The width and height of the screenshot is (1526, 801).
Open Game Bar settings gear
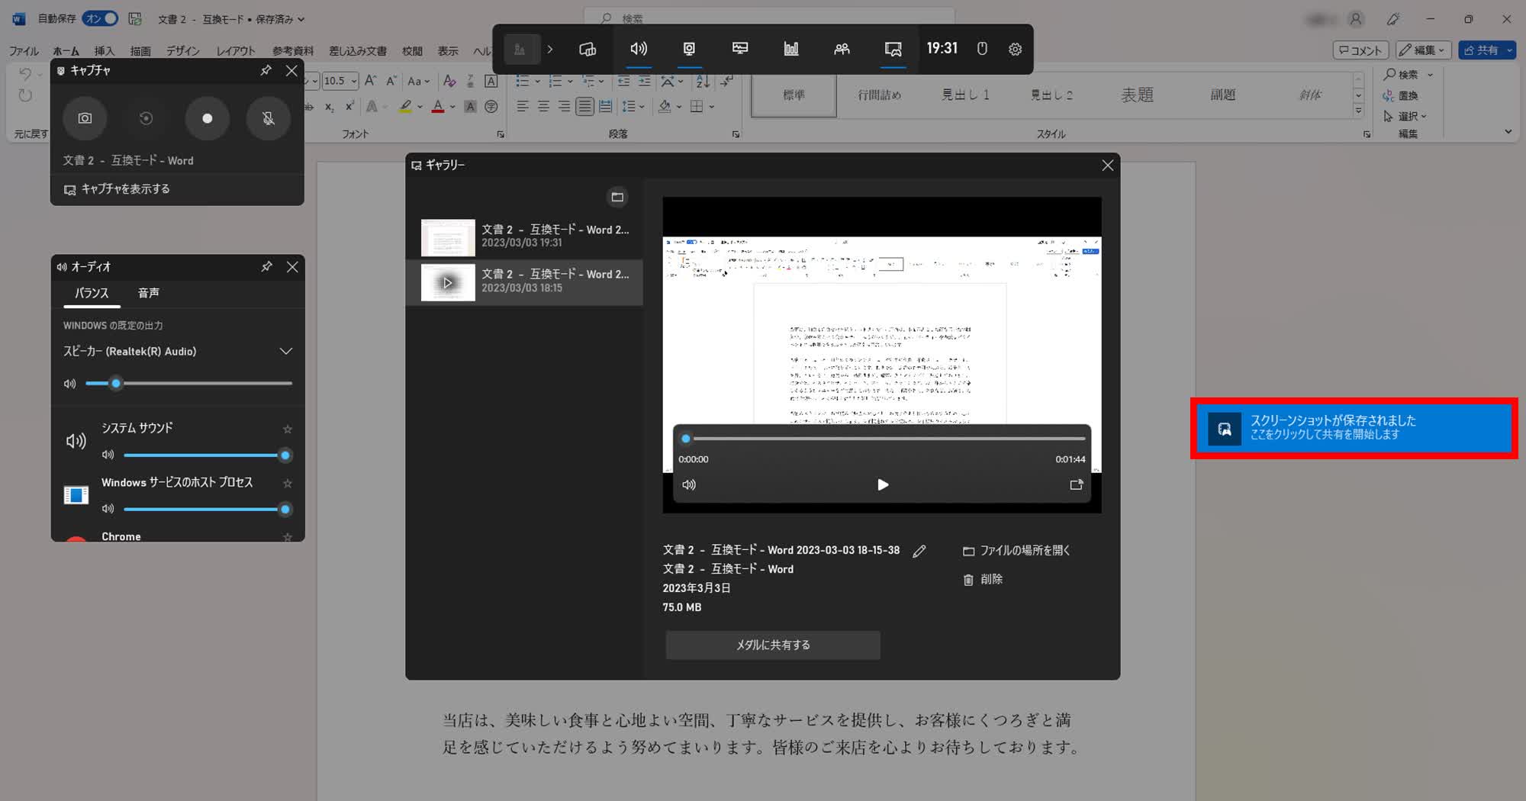[x=1015, y=49]
